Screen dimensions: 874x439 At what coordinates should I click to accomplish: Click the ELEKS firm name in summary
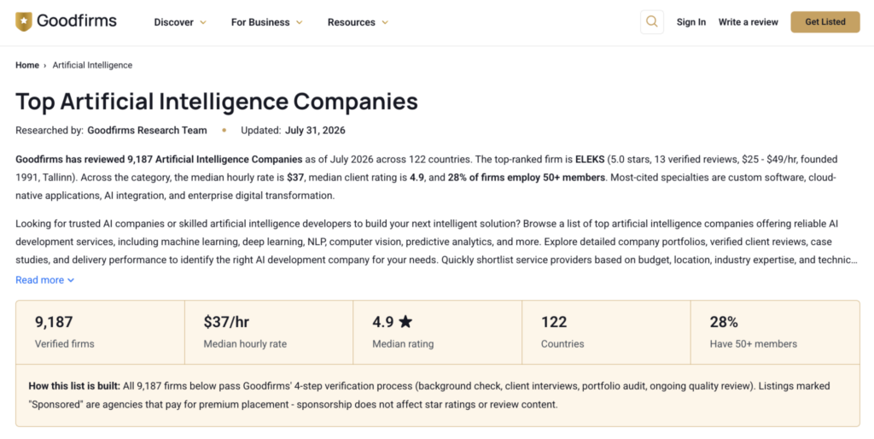point(590,160)
